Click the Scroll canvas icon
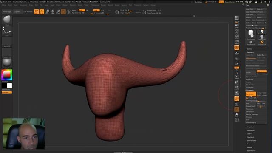The height and width of the screenshot is (153, 272). click(237, 26)
